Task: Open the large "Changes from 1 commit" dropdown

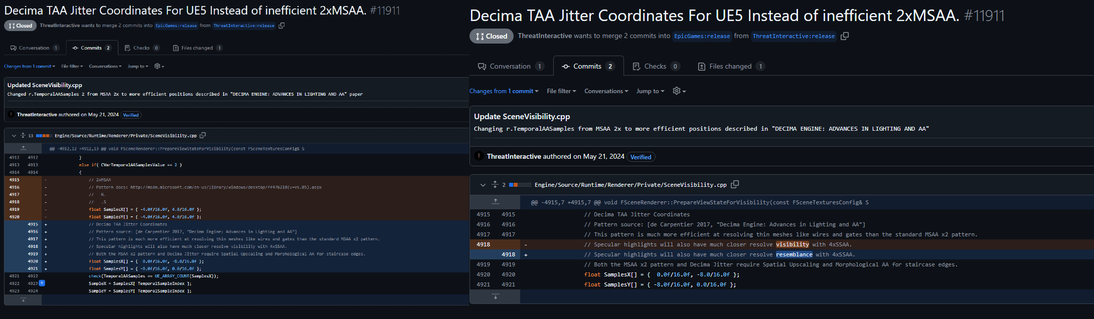Action: [504, 91]
